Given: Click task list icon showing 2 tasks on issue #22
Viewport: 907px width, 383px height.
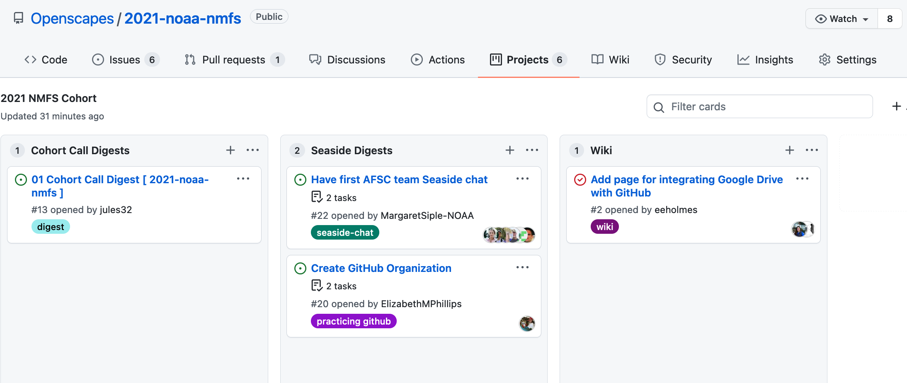Looking at the screenshot, I should pyautogui.click(x=317, y=196).
